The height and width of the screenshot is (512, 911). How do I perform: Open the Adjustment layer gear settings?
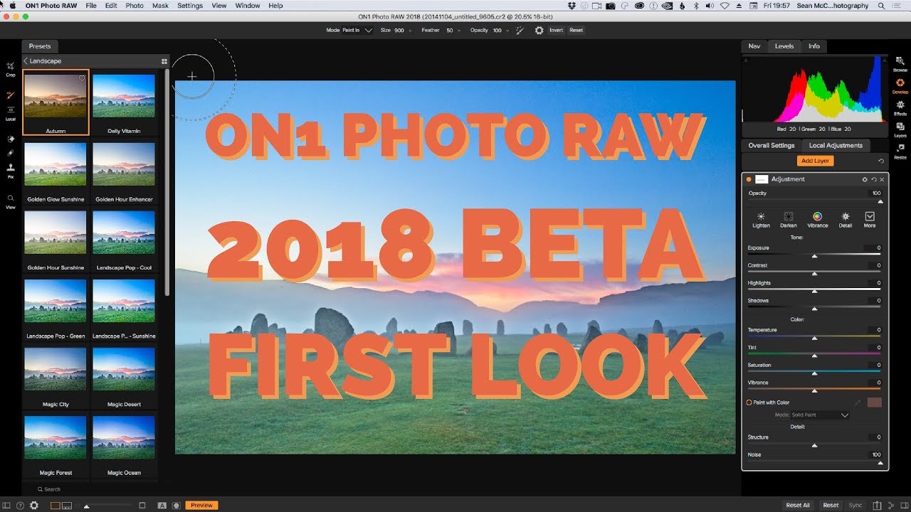[x=865, y=179]
